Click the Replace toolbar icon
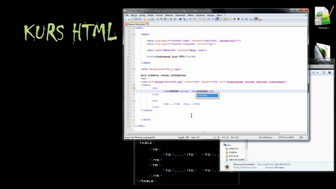 coord(185,19)
